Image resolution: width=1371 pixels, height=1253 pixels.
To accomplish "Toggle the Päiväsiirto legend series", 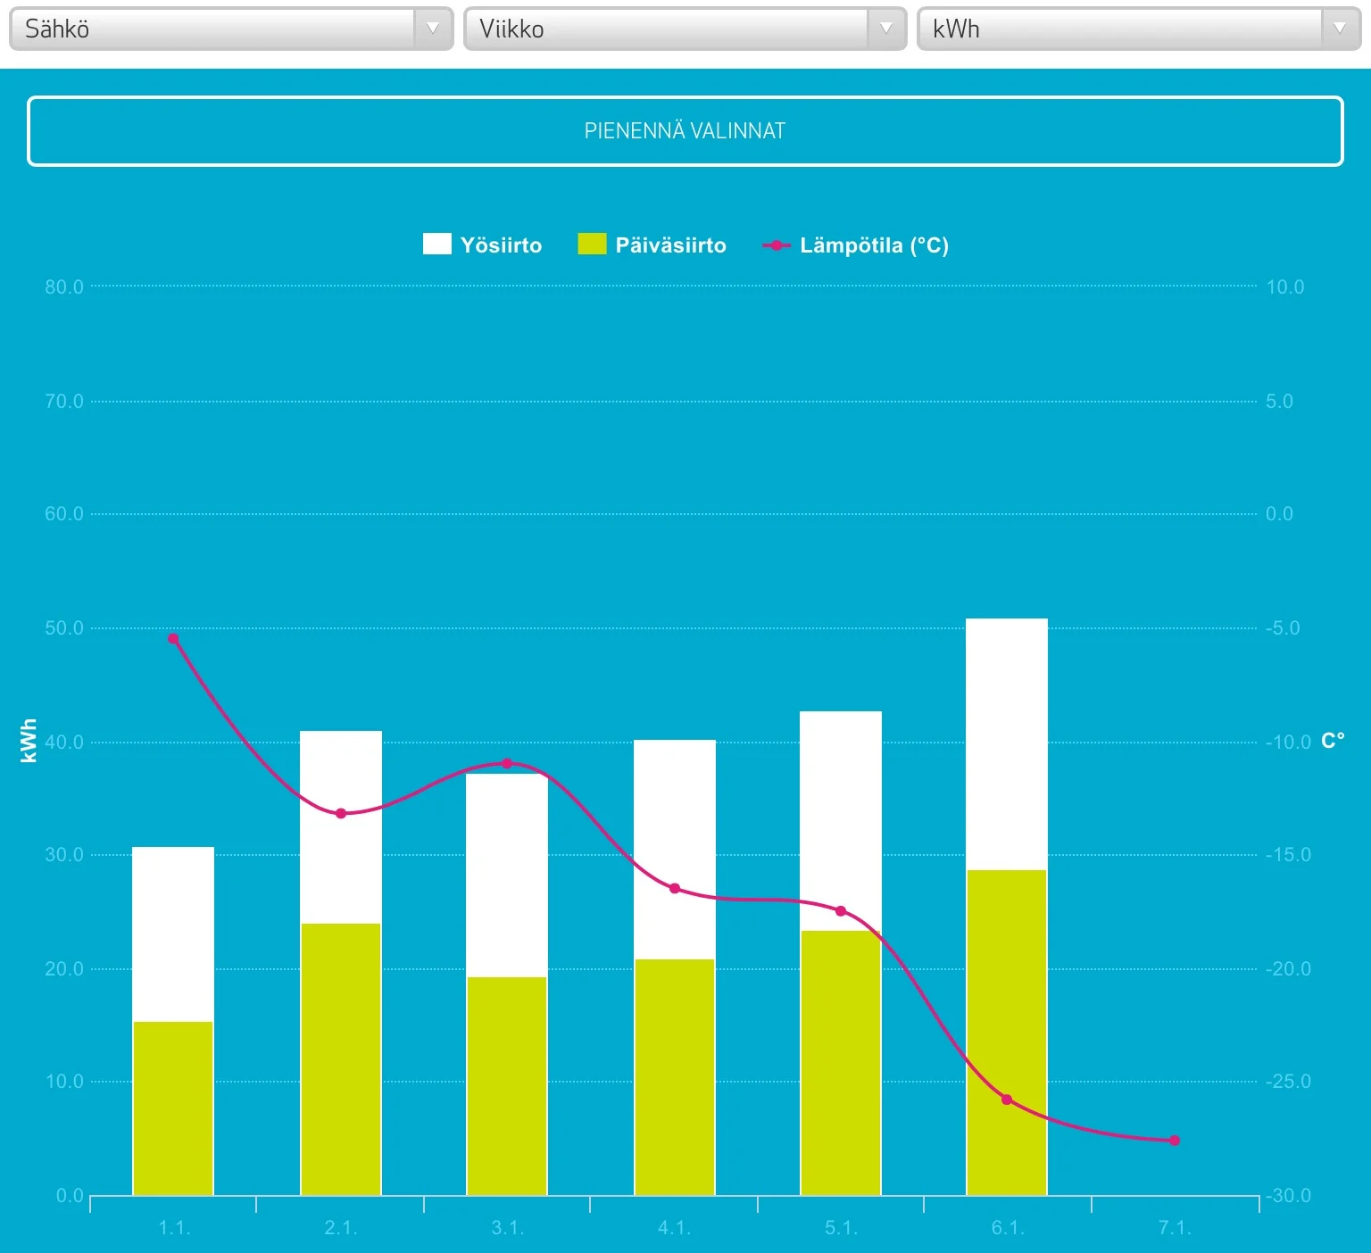I will click(670, 245).
